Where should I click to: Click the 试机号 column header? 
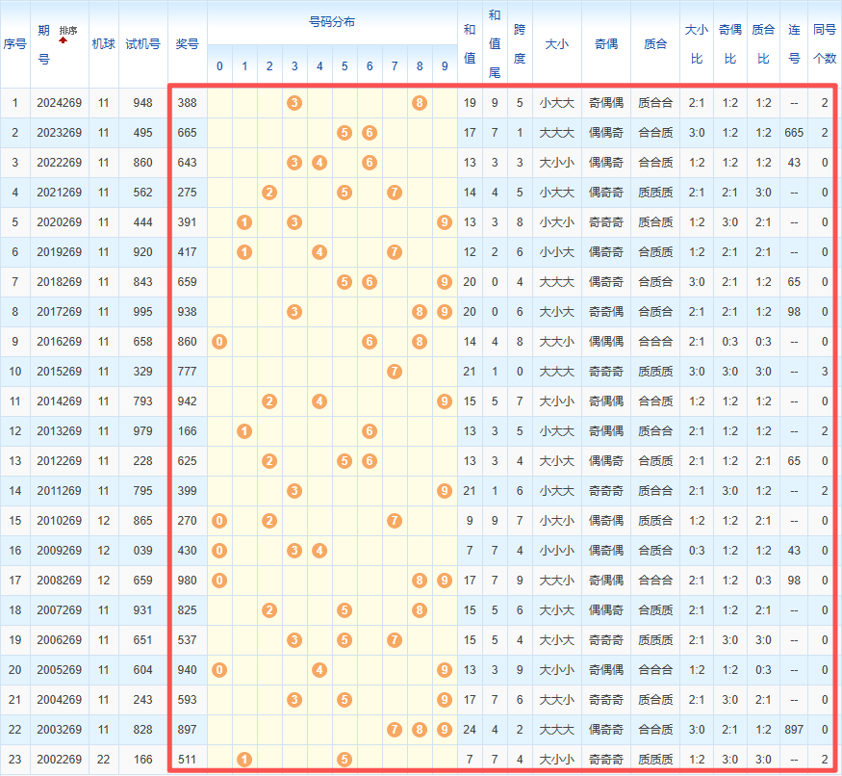tap(142, 43)
